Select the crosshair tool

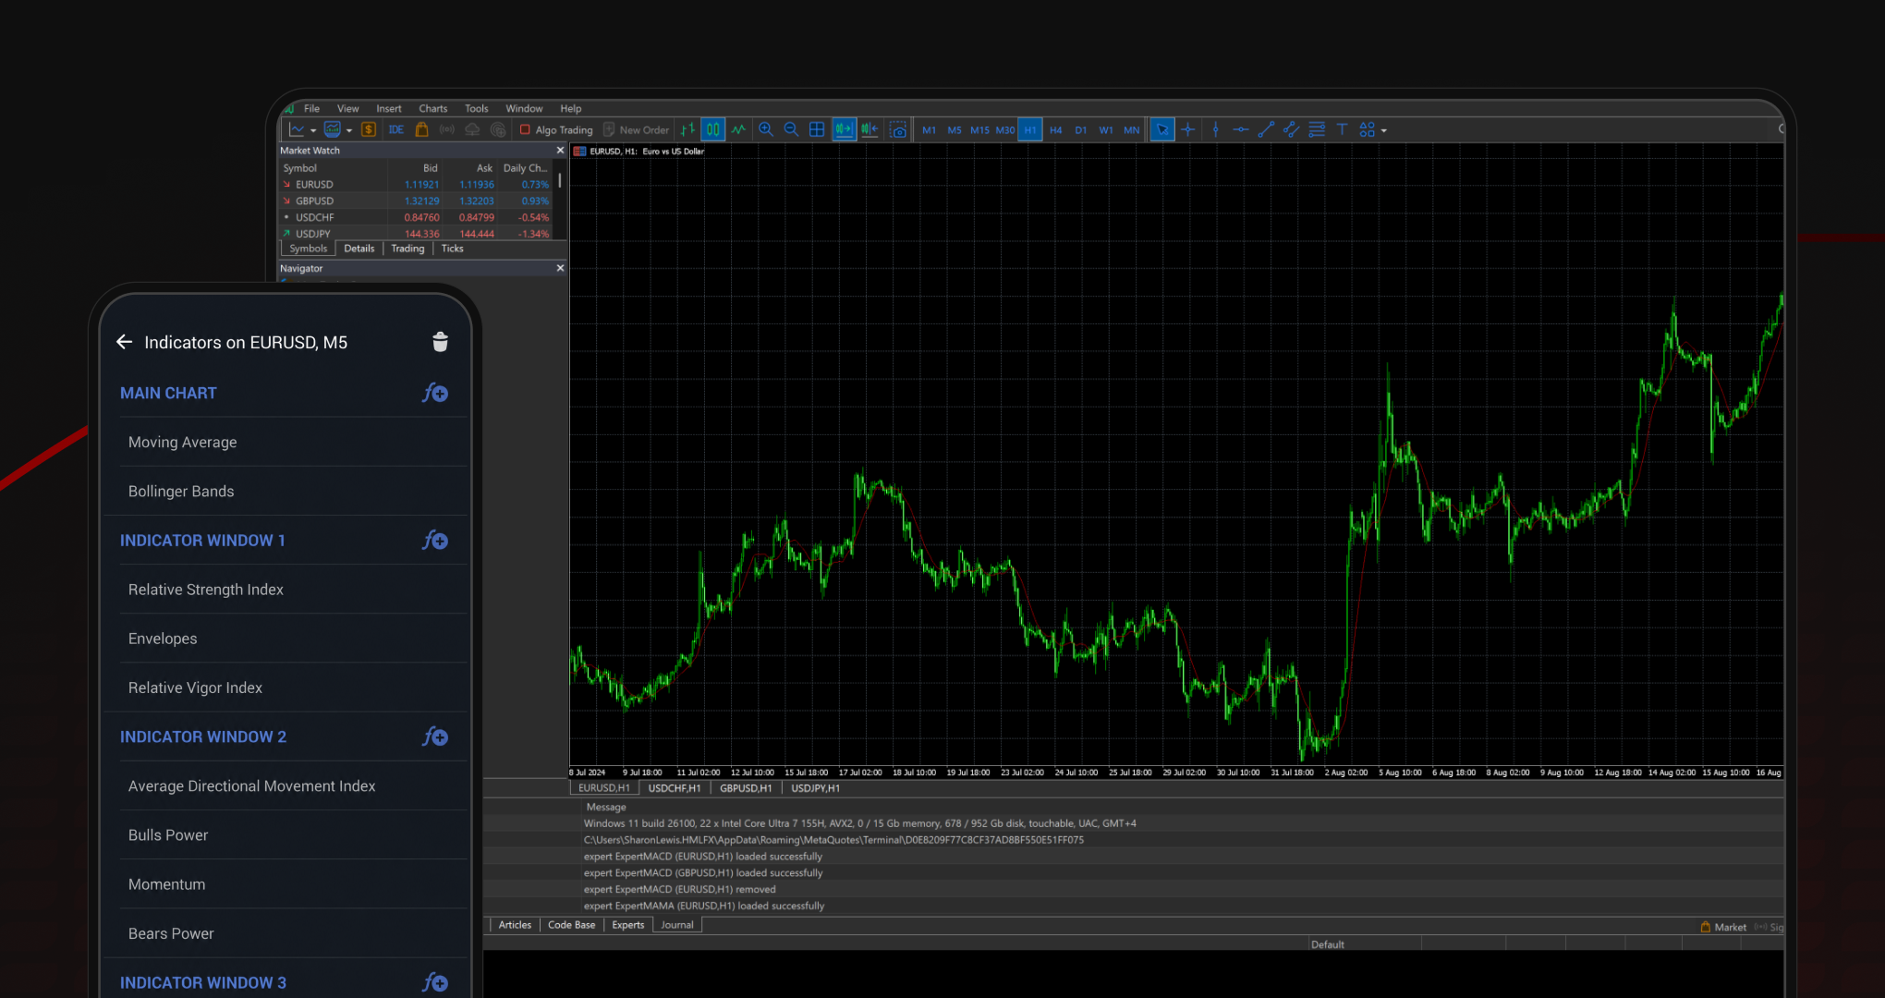coord(1188,130)
